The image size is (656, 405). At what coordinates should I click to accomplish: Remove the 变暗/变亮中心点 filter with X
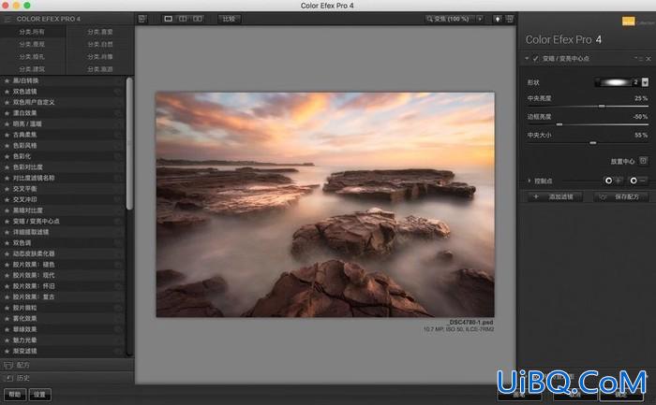pyautogui.click(x=649, y=59)
